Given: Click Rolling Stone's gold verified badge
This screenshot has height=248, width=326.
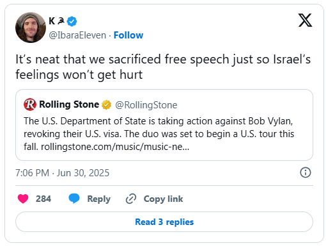Looking at the screenshot, I should (106, 104).
